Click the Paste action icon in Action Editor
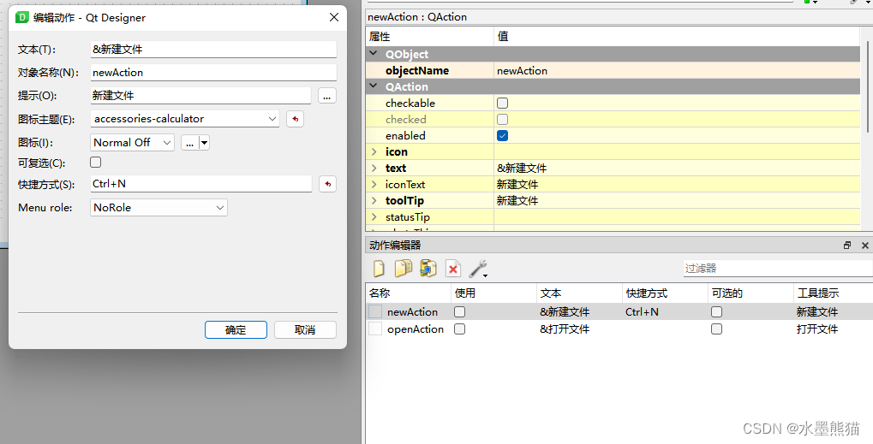This screenshot has height=444, width=873. tap(428, 269)
